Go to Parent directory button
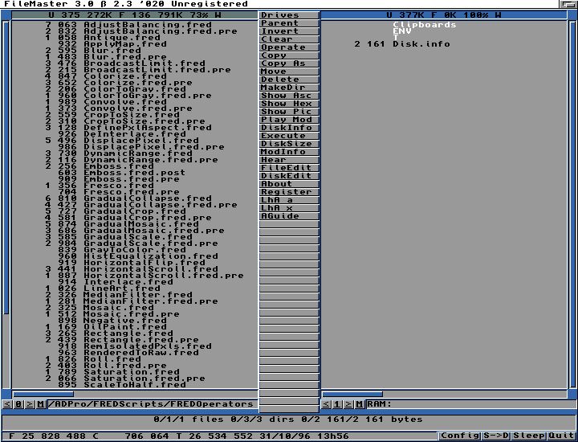The height and width of the screenshot is (442, 578). click(x=289, y=23)
